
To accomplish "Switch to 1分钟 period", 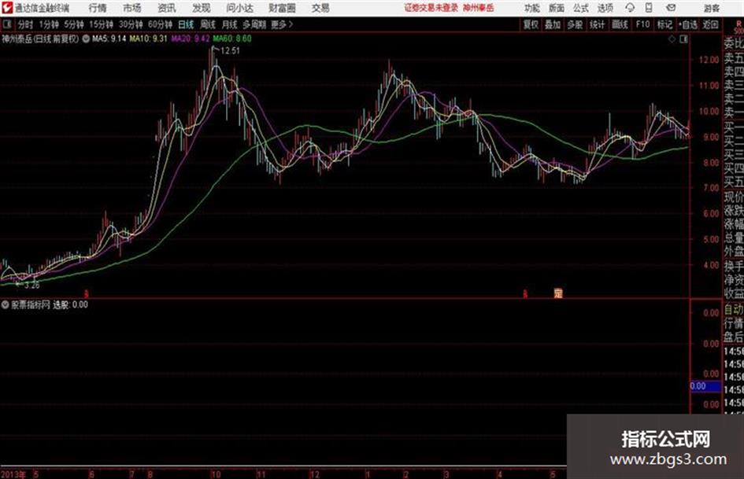I will (x=48, y=24).
